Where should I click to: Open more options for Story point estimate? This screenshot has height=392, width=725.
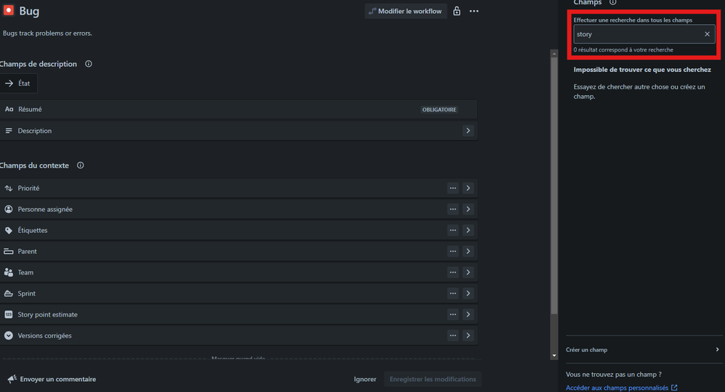click(x=453, y=314)
